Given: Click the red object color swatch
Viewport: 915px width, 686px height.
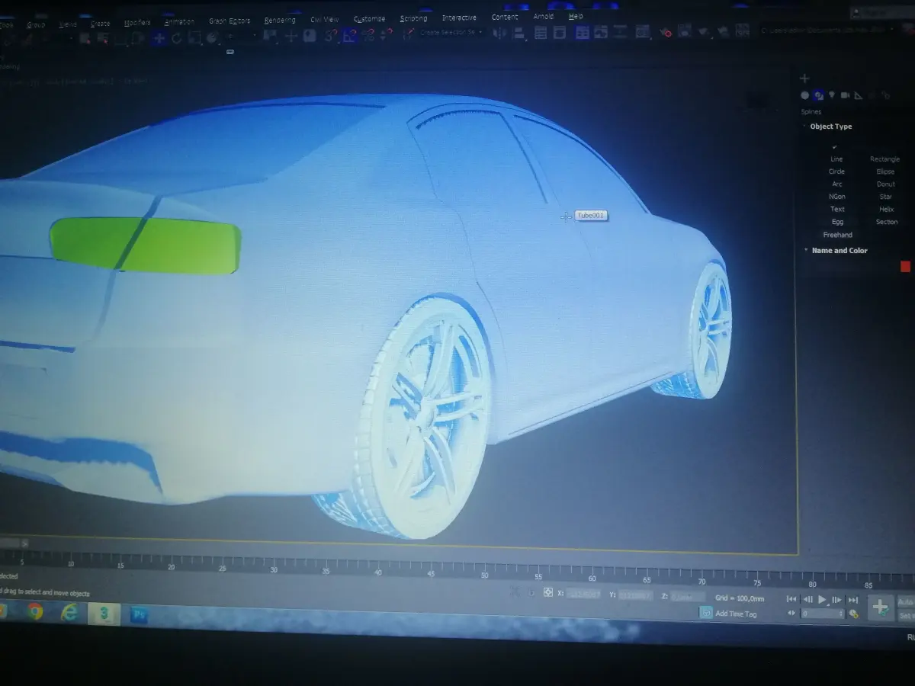Looking at the screenshot, I should (905, 266).
